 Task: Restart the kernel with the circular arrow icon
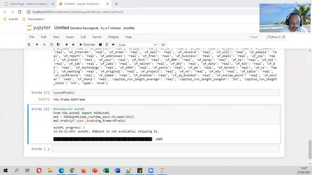tap(107, 45)
